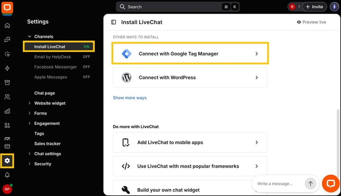This screenshot has height=196, width=341.
Task: Click Preview live
Action: tap(312, 22)
